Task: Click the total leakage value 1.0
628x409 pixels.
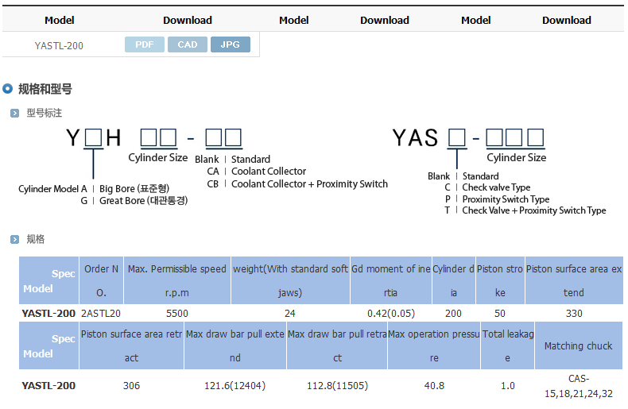Action: click(x=507, y=386)
